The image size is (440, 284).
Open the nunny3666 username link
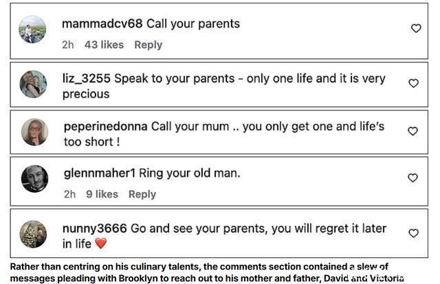coord(94,228)
